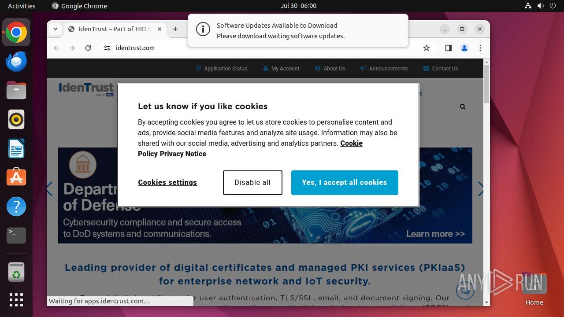Image resolution: width=564 pixels, height=317 pixels.
Task: Show Applications grid in dock
Action: [16, 300]
